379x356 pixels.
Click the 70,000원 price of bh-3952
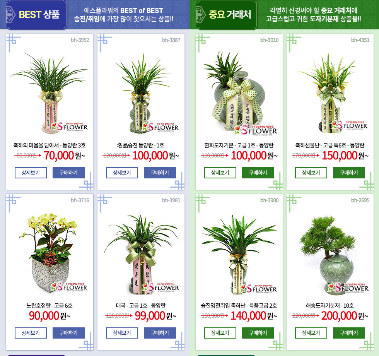click(x=64, y=156)
